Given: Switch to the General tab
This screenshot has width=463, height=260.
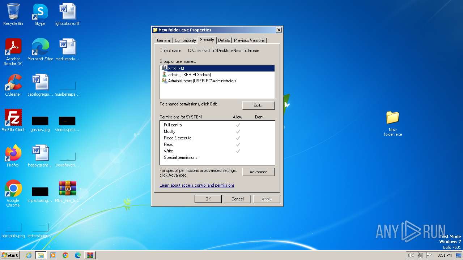Looking at the screenshot, I should tap(163, 40).
